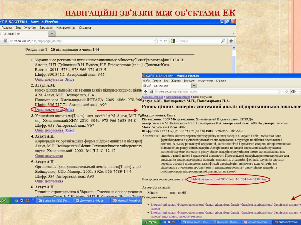Select the САЙТ БІБЛІОТЕКИ tab in the front window
301x225 pixels.
click(166, 86)
